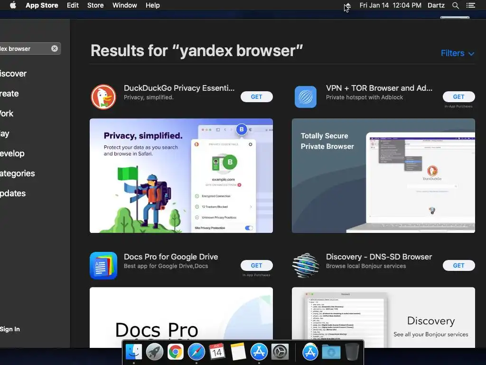
Task: Open the Store menu
Action: click(x=95, y=5)
